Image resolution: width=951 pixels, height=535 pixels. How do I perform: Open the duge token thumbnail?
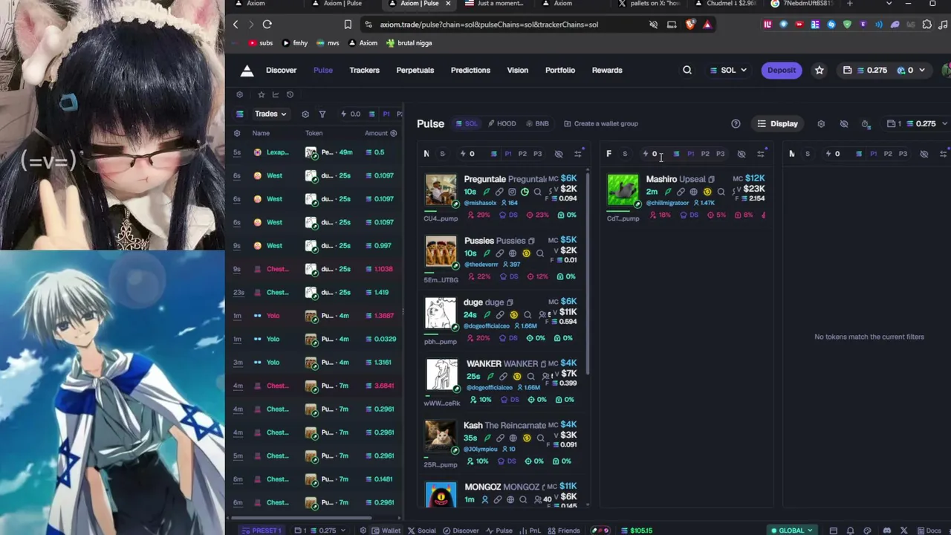[x=441, y=314]
